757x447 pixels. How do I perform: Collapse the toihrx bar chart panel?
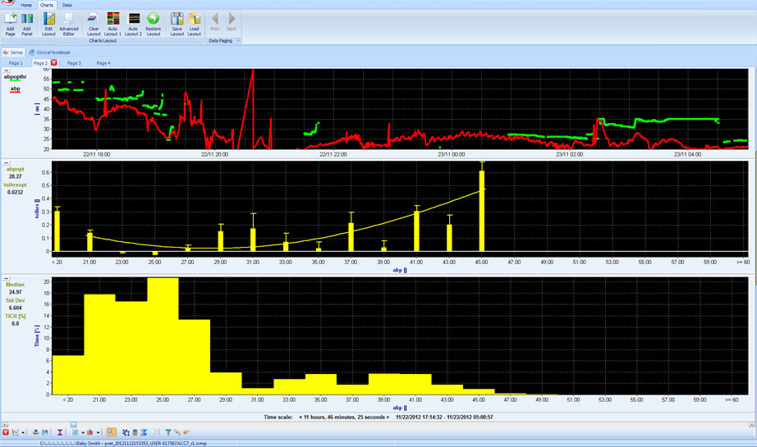(7, 164)
